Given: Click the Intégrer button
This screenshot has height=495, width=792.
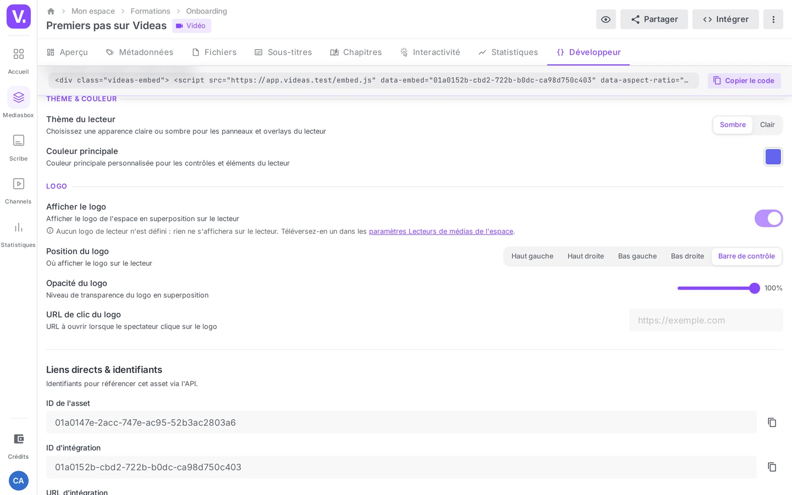Looking at the screenshot, I should coord(725,19).
